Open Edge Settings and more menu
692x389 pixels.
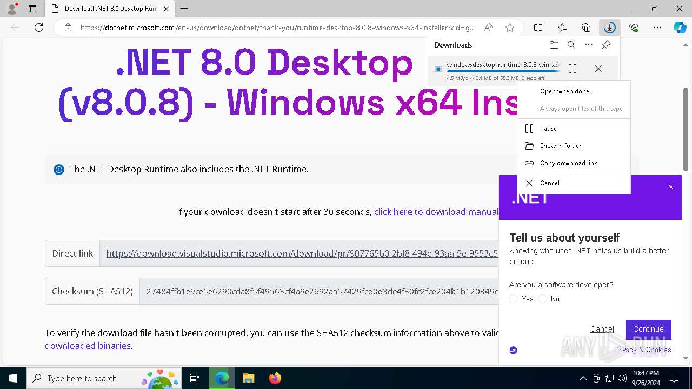pyautogui.click(x=657, y=28)
